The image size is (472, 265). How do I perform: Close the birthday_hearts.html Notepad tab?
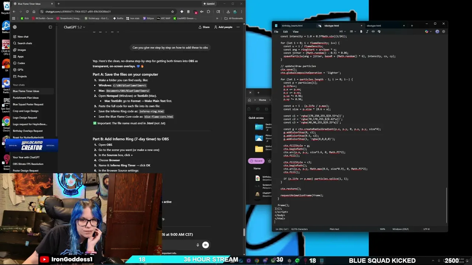click(319, 26)
